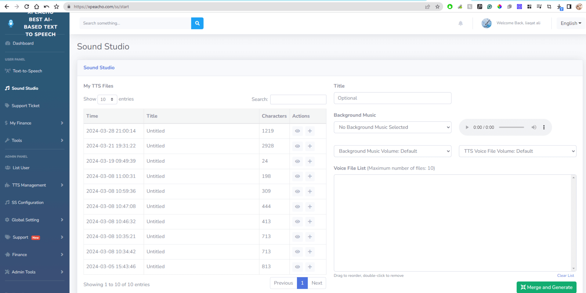
Task: Bookmark this page with the star icon
Action: pyautogui.click(x=437, y=7)
